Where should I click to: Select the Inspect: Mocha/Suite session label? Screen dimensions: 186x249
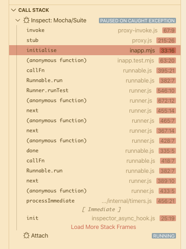pos(59,21)
